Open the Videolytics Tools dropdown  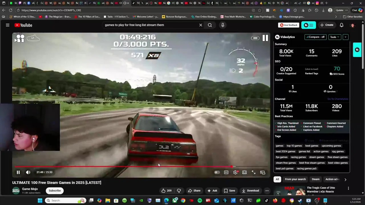click(x=334, y=37)
